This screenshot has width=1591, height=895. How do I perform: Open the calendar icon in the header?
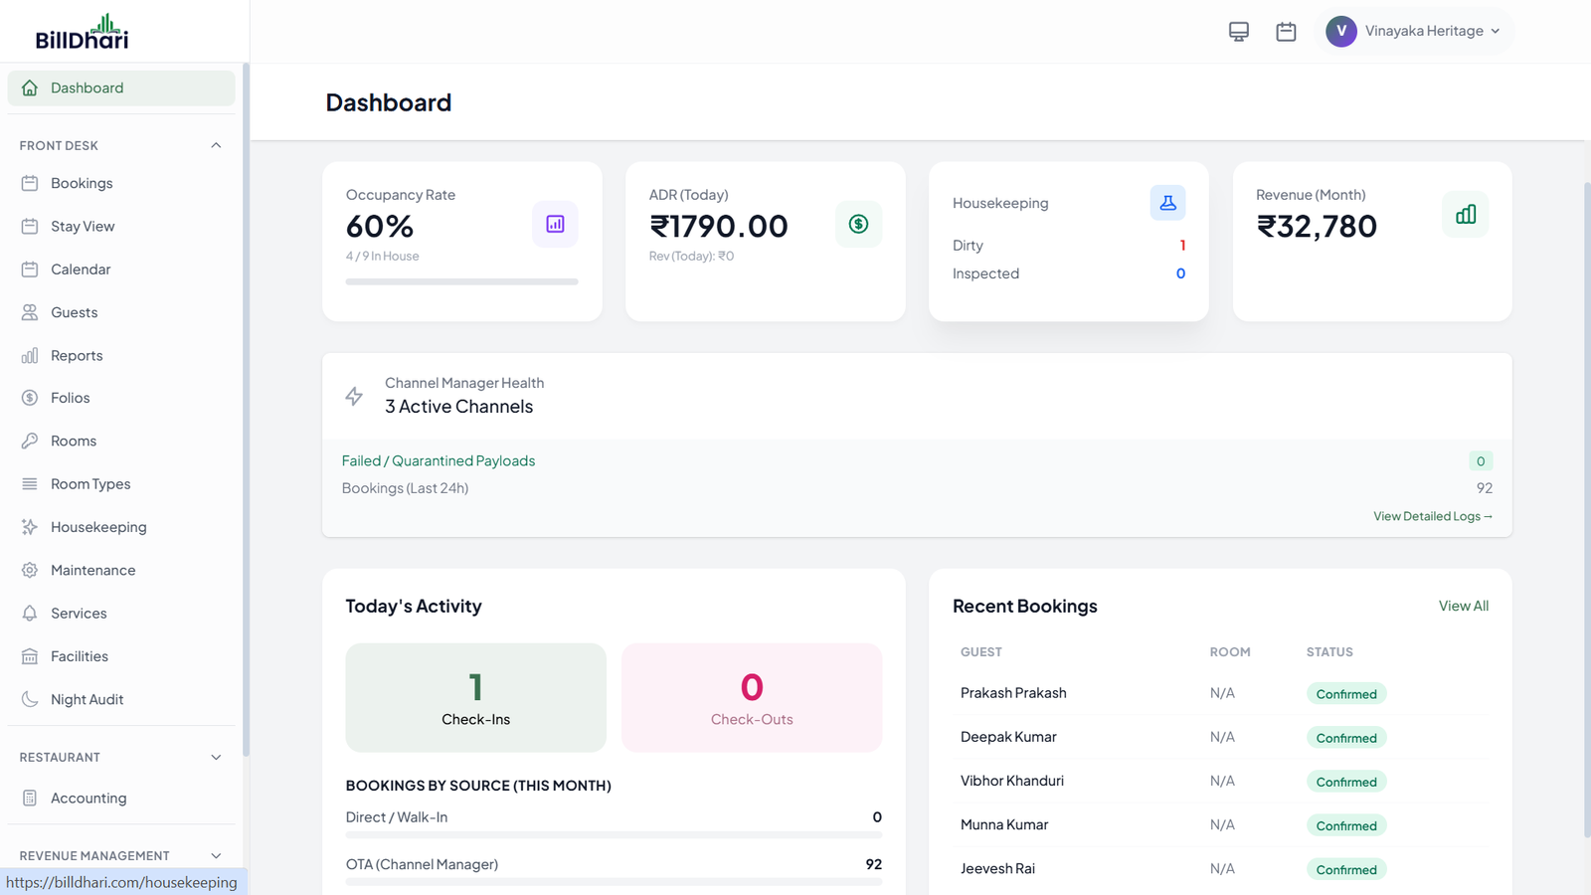[x=1286, y=31]
